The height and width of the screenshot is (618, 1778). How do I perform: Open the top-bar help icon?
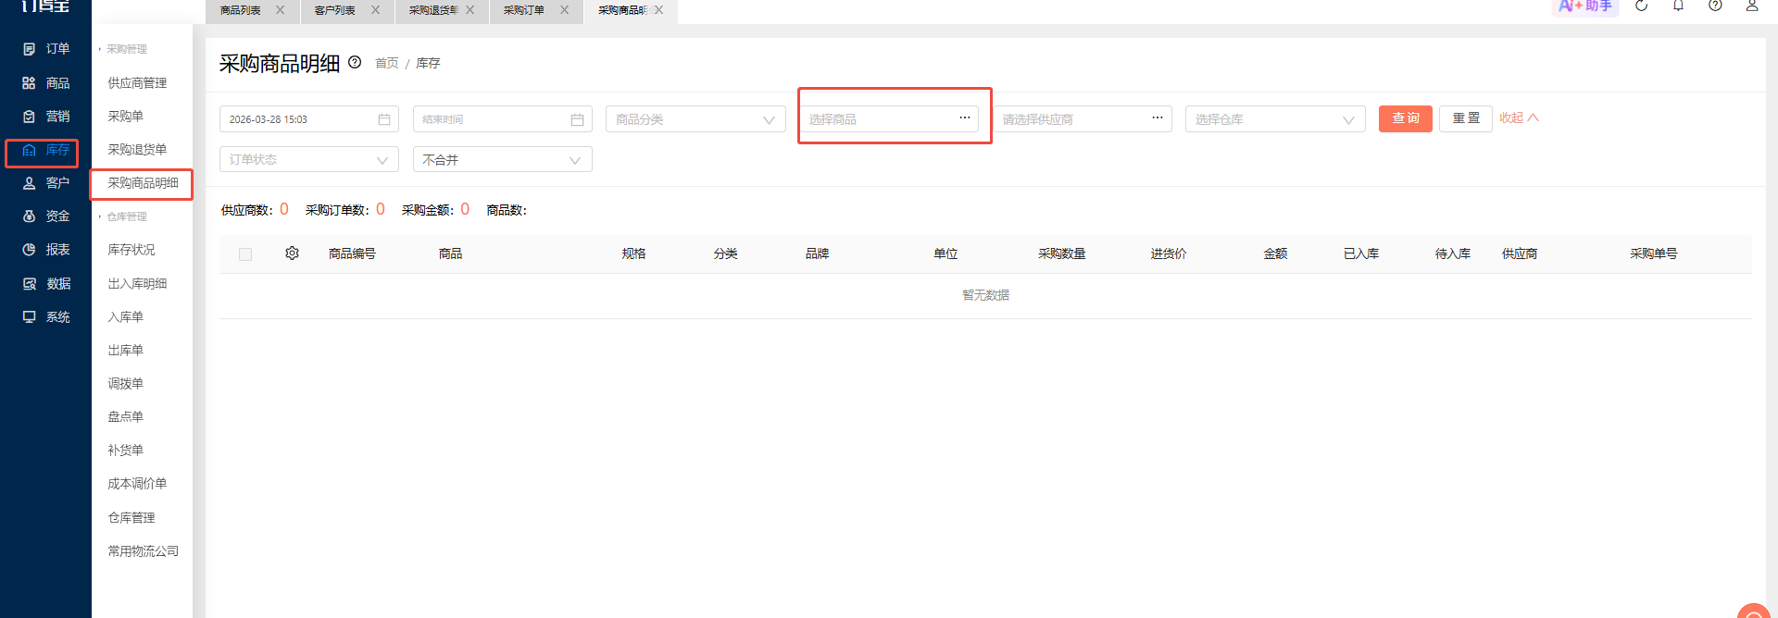point(1715,6)
